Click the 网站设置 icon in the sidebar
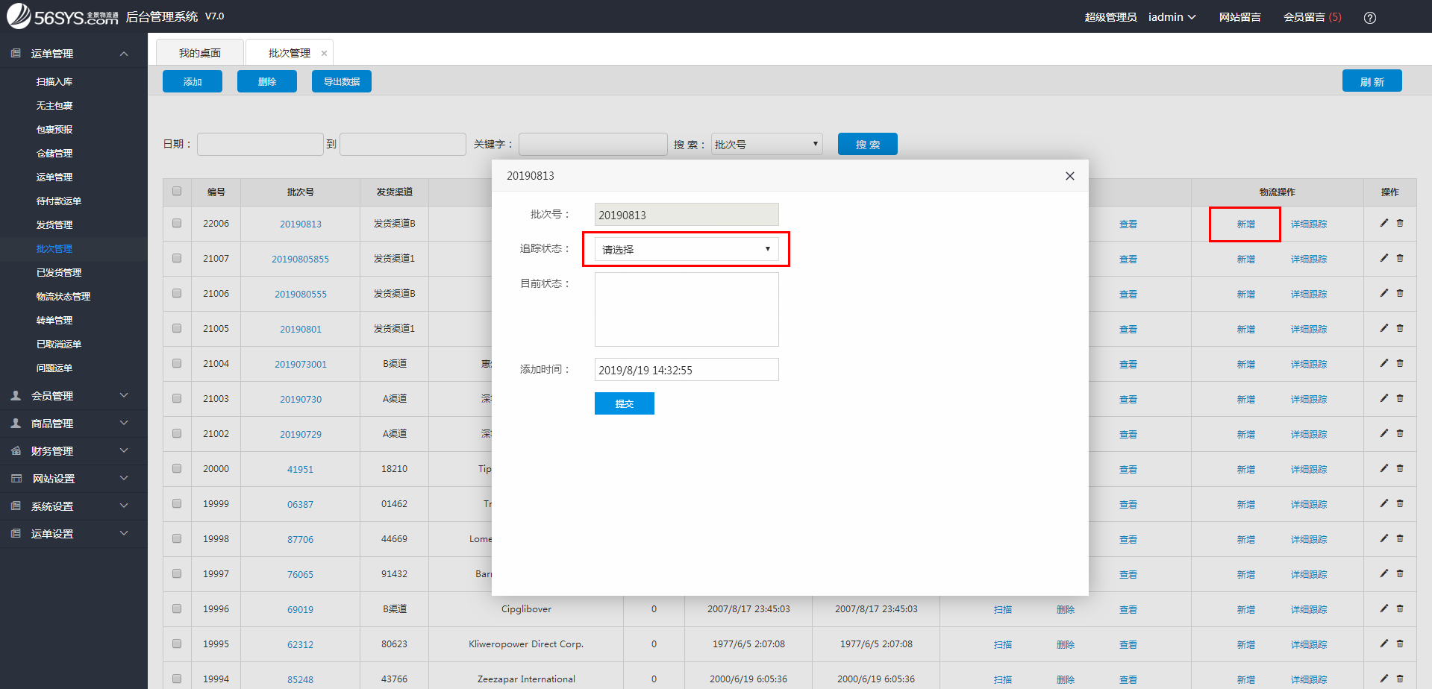 (x=14, y=478)
